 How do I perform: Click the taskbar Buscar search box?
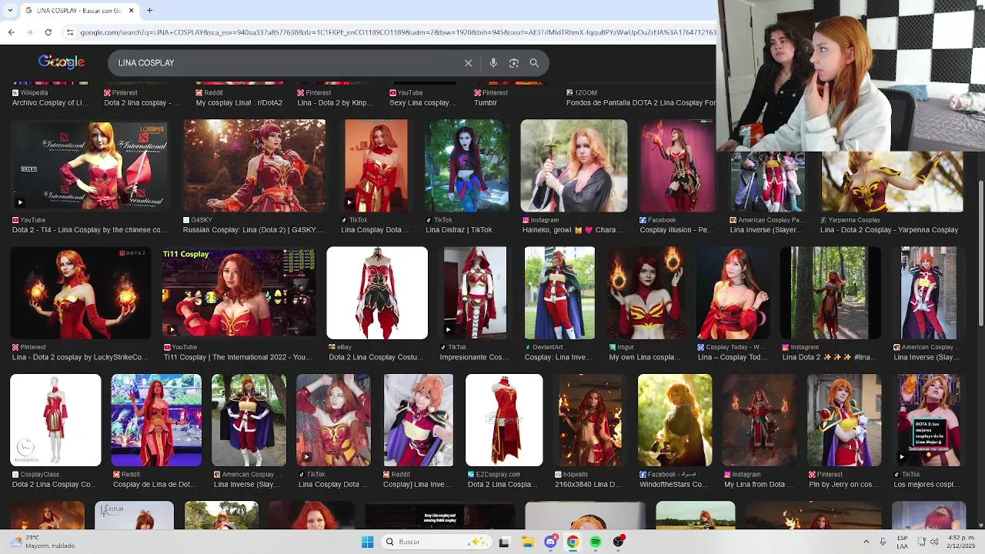pos(436,542)
